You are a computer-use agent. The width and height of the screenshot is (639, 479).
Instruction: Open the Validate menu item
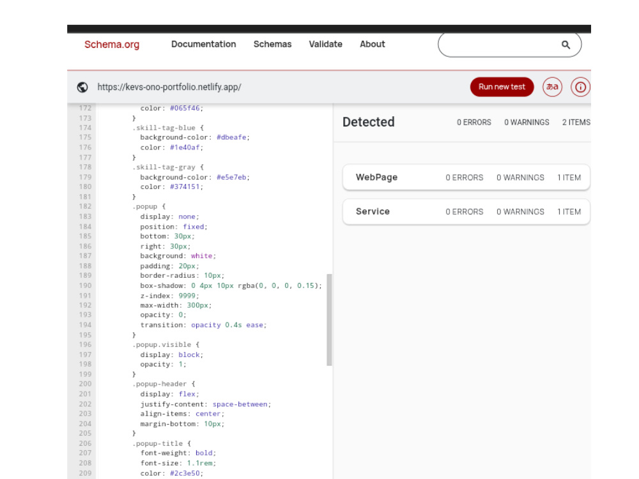coord(325,44)
